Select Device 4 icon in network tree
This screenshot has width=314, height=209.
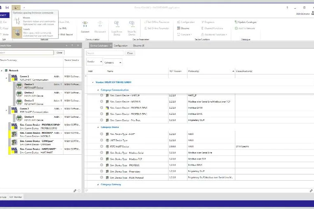(x=19, y=118)
